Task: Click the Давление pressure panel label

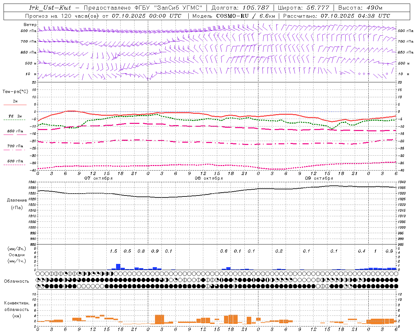Action: 17,200
